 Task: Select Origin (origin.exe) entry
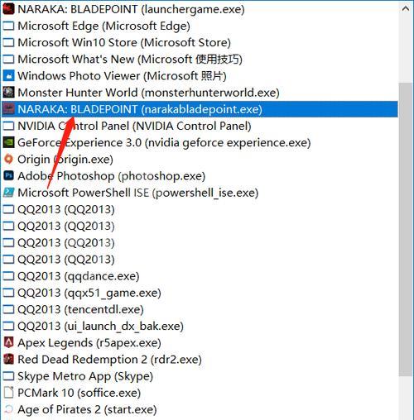pos(200,160)
